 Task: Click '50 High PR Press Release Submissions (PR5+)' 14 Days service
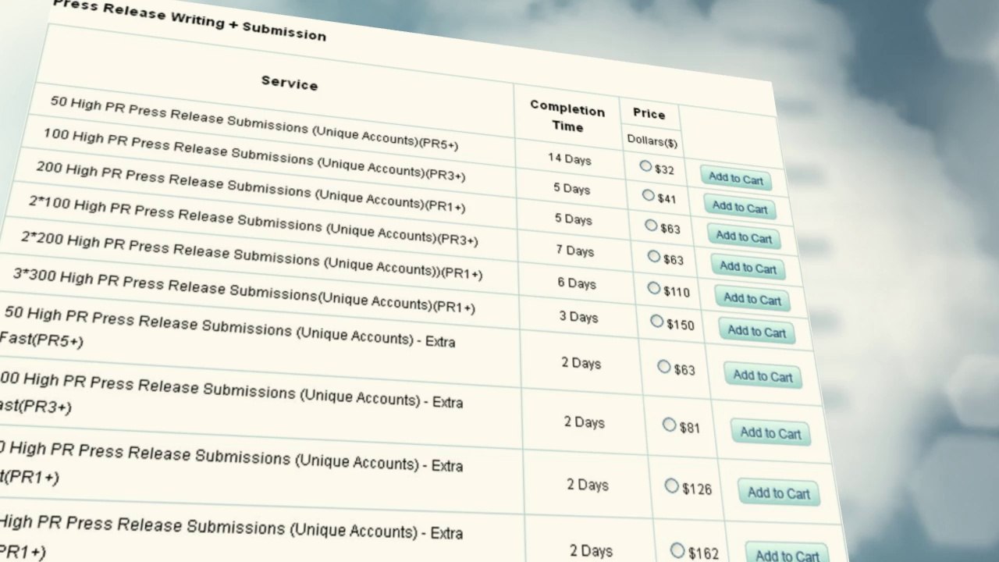click(x=254, y=123)
